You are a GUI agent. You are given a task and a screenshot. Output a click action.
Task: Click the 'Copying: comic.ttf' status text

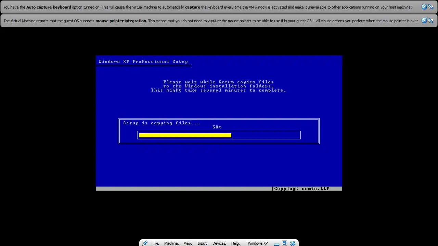point(301,189)
